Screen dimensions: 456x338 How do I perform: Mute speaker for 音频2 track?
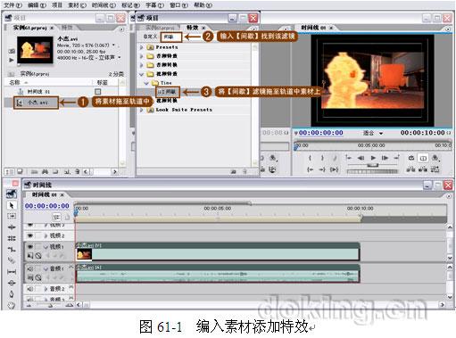coord(30,289)
